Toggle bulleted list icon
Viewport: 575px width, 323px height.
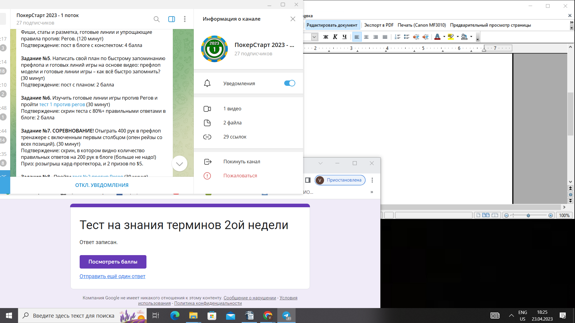click(407, 37)
